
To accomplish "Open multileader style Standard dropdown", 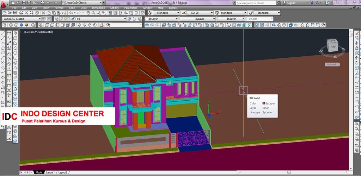I will pyautogui.click(x=267, y=13).
